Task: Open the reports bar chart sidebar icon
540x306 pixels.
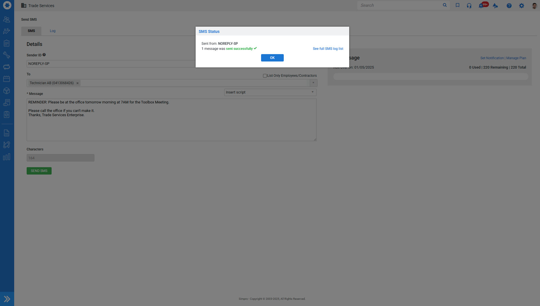Action: [7, 157]
